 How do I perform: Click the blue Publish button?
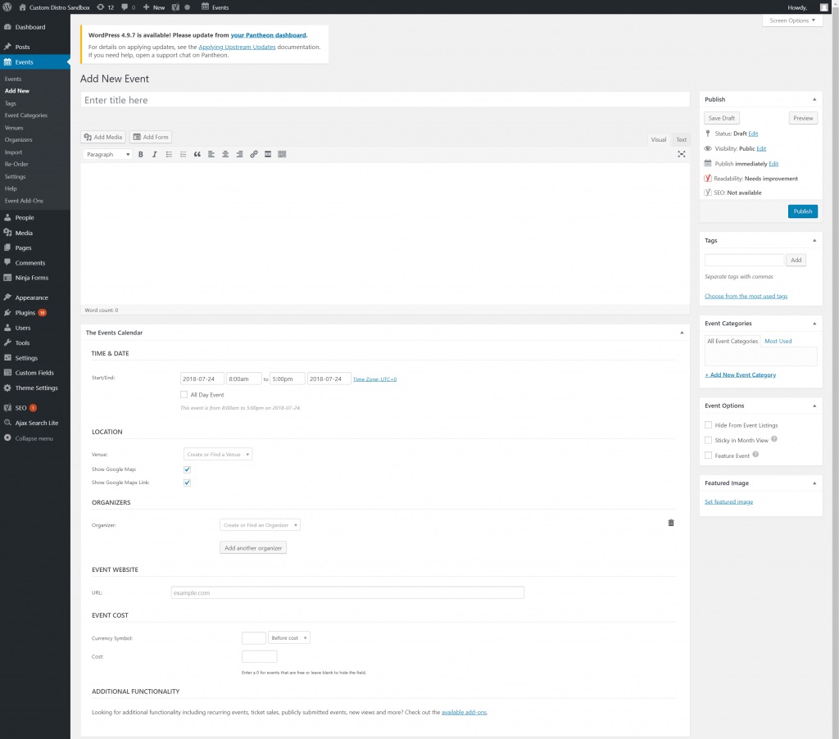[x=802, y=211]
